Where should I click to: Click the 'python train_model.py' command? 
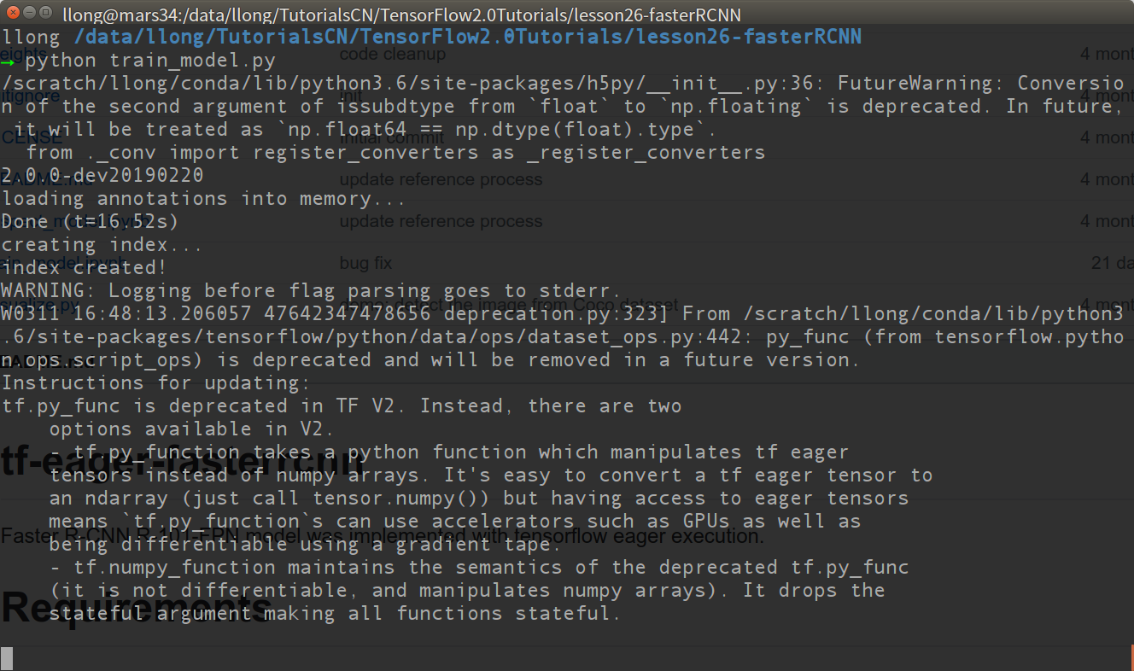(150, 61)
